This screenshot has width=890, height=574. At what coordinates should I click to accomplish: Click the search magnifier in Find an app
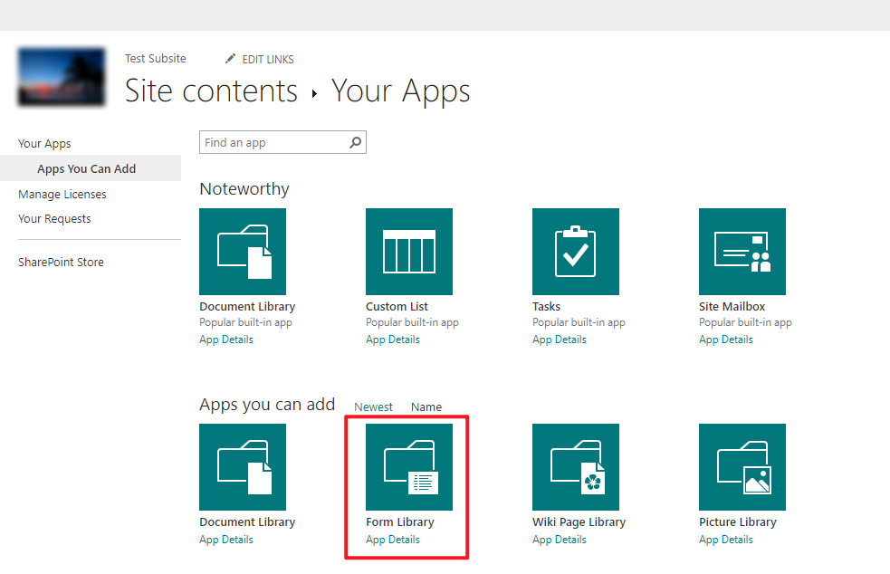tap(355, 142)
